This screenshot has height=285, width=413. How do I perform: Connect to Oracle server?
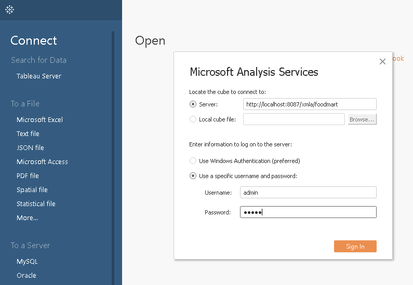[26, 275]
